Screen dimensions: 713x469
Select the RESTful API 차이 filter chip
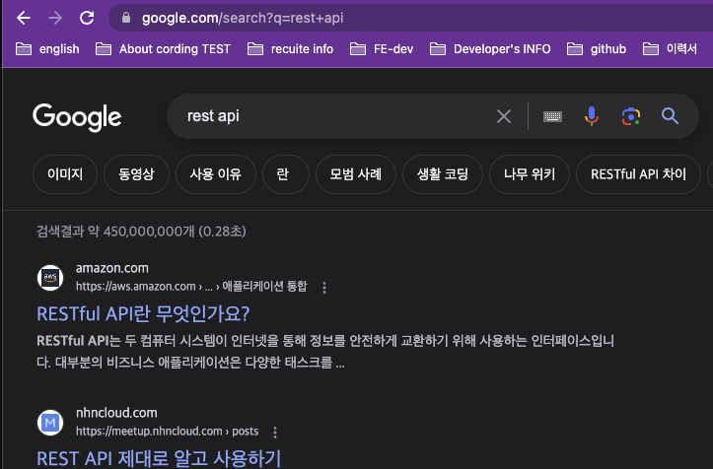(638, 174)
